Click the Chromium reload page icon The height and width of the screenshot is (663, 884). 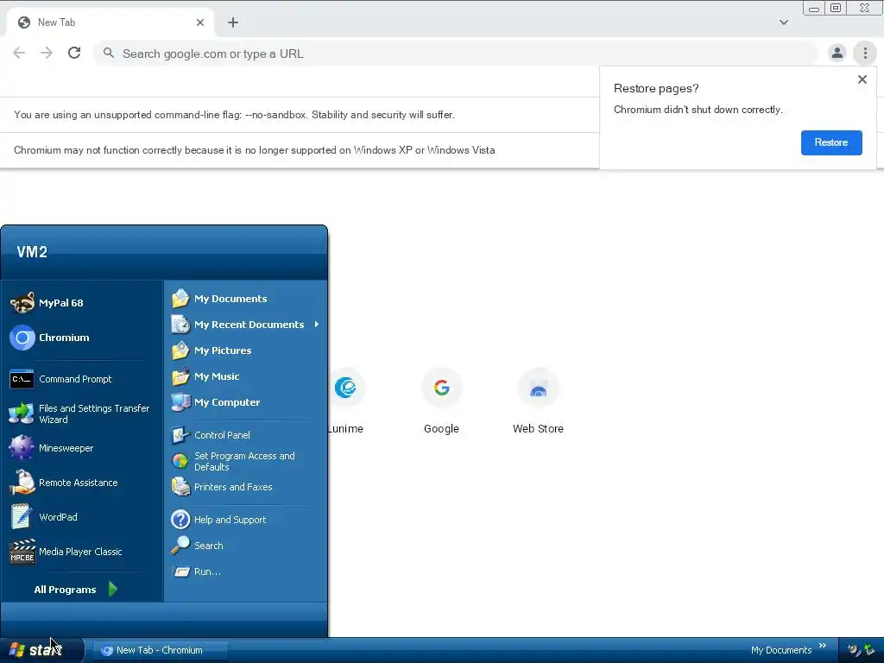(74, 53)
